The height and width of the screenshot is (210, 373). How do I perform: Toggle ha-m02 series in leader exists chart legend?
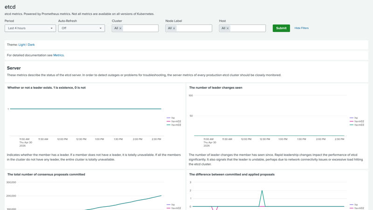pos(174,121)
